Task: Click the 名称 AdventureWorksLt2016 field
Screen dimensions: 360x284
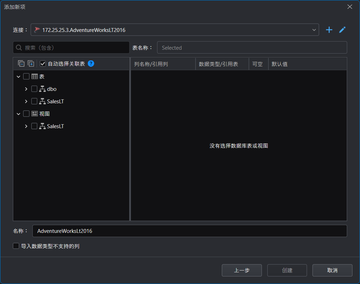Action: 190,231
